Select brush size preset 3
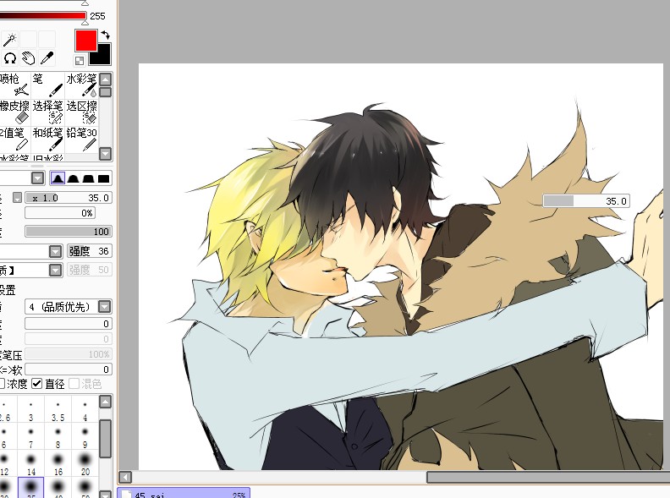The height and width of the screenshot is (498, 670). click(30, 410)
